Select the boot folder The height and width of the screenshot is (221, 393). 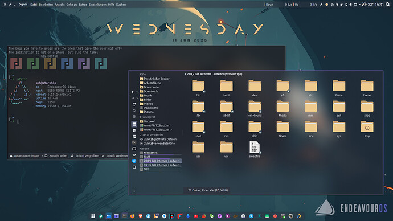[x=226, y=88]
